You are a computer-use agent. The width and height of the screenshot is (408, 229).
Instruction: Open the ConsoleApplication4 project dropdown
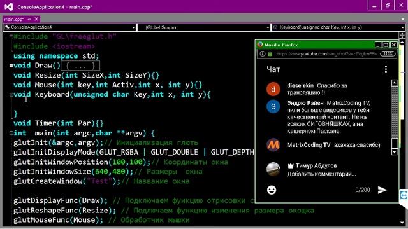pyautogui.click(x=69, y=27)
